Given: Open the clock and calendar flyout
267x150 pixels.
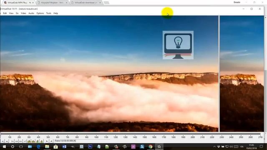Looking at the screenshot, I should pyautogui.click(x=251, y=147).
